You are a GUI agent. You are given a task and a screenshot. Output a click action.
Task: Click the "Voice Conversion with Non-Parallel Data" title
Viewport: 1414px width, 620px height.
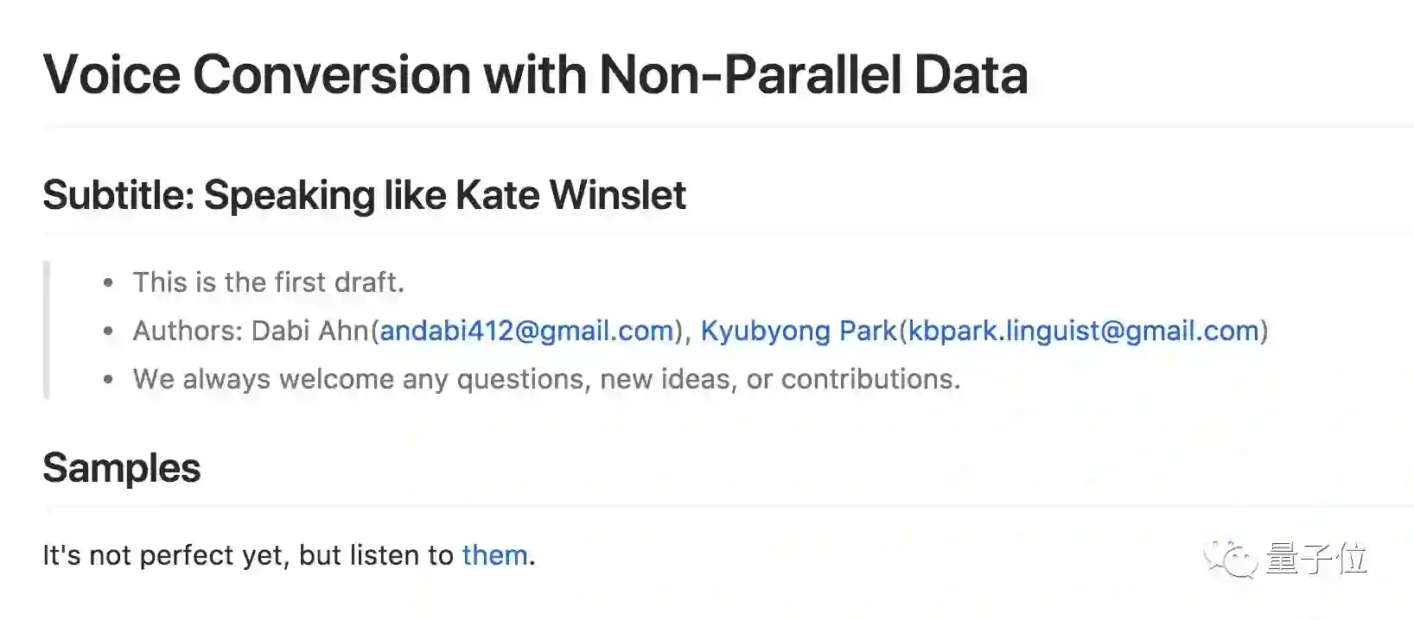coord(535,75)
